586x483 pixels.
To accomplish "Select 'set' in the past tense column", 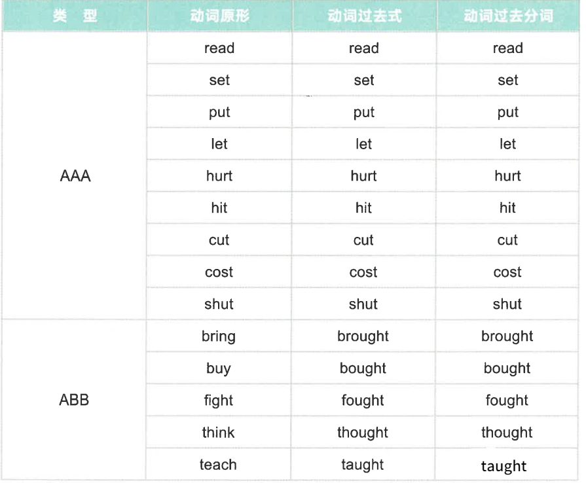I will pos(364,80).
